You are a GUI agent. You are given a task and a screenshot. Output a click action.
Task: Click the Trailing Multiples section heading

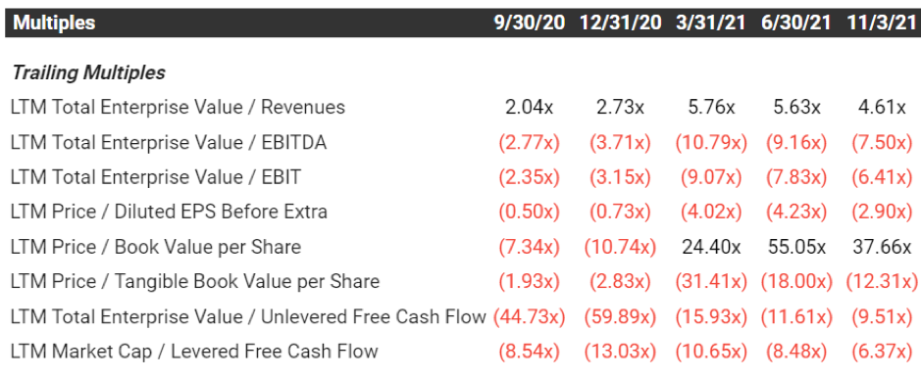pyautogui.click(x=88, y=72)
